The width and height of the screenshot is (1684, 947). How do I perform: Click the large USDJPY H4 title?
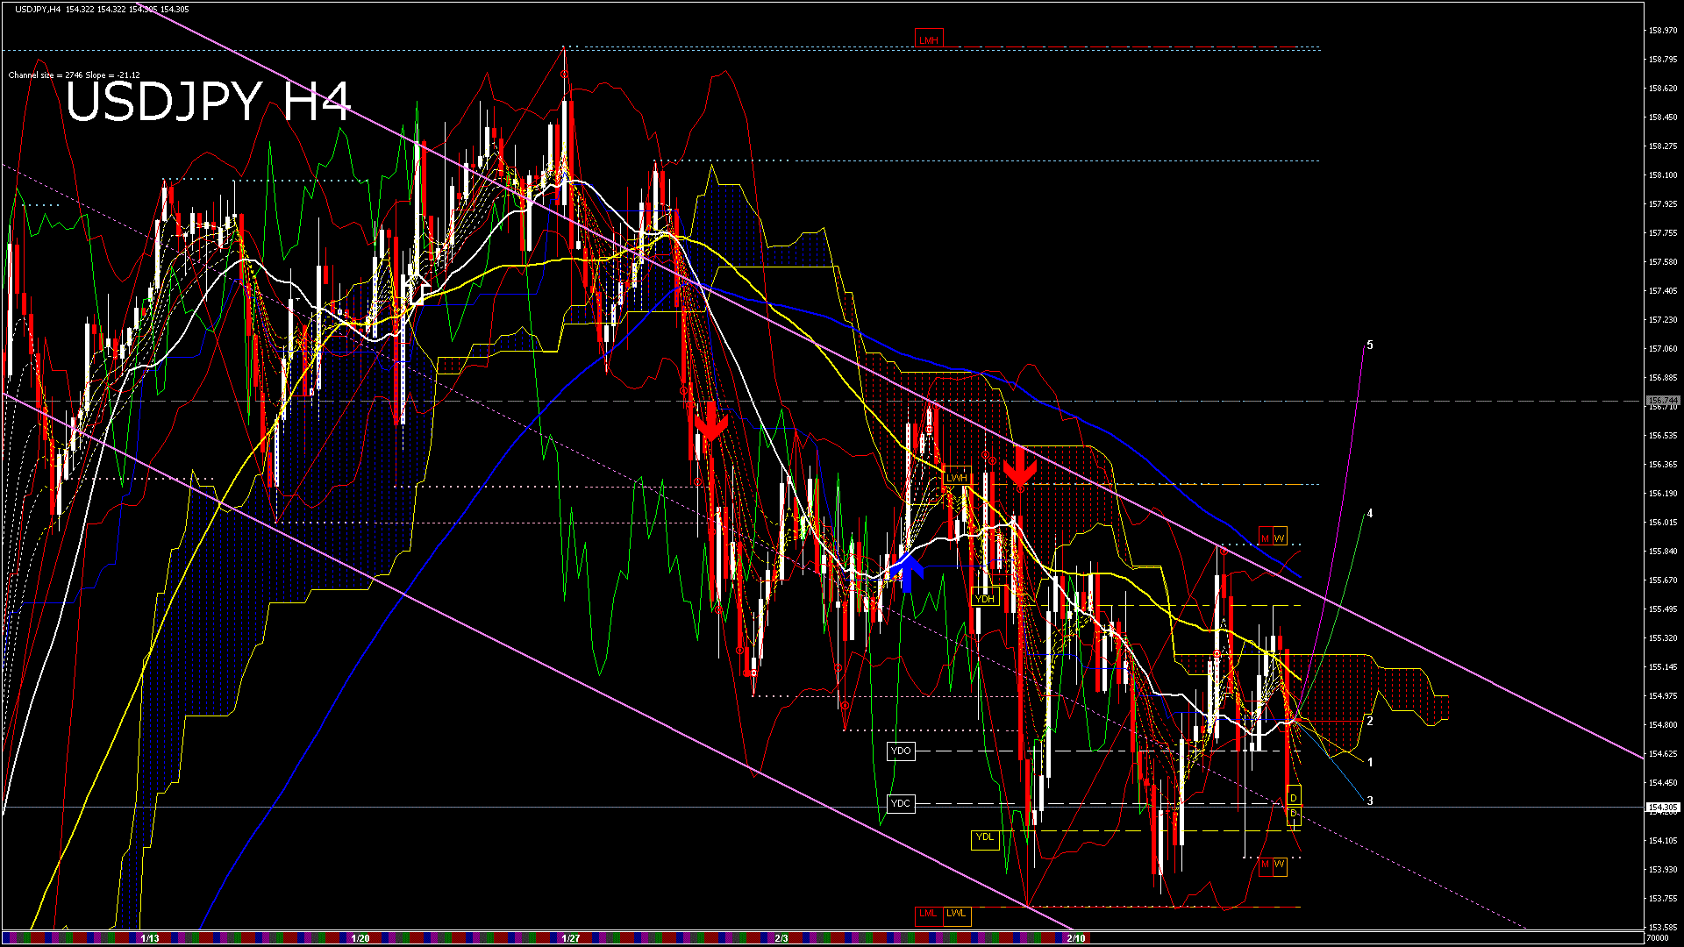[208, 103]
